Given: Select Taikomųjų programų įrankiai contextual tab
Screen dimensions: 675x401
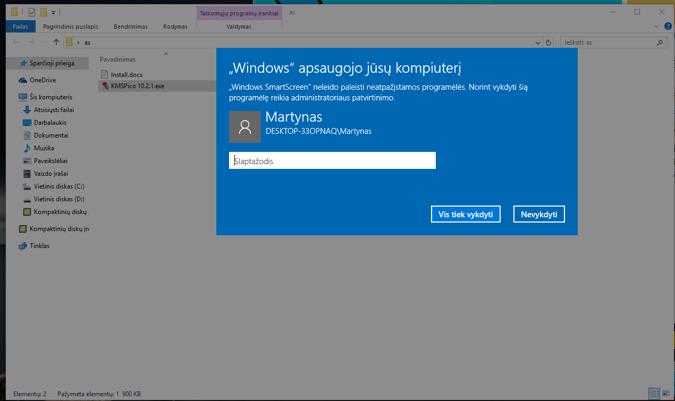Looking at the screenshot, I should coord(239,13).
